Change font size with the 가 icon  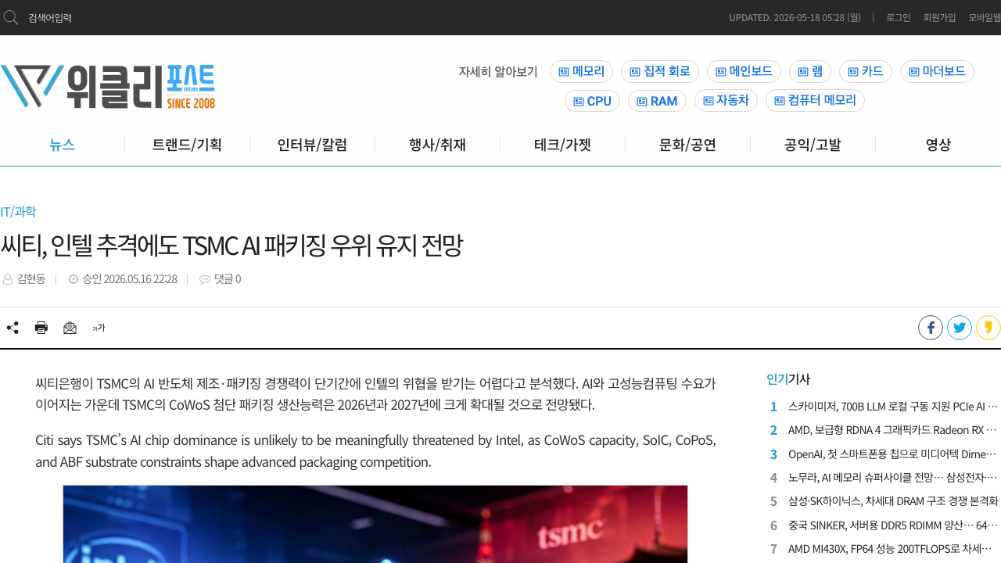coord(99,328)
